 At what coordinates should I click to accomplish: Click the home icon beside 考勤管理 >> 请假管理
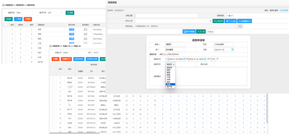pos(3,5)
